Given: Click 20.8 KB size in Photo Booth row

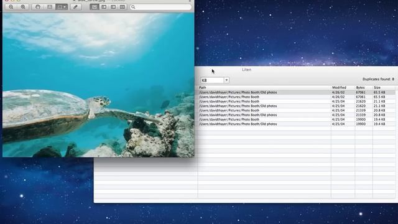Looking at the screenshot, I should tap(379, 111).
